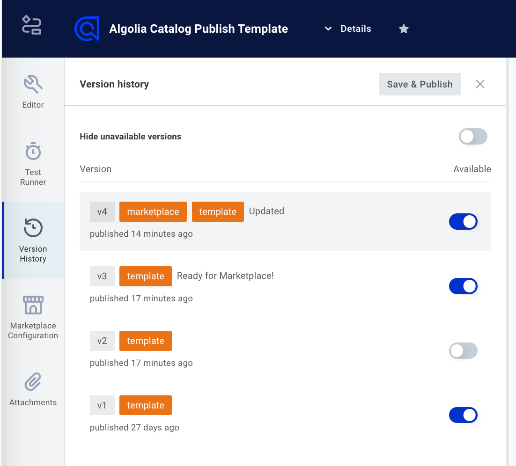Viewport: 516px width, 466px height.
Task: Click the Algolia Catalog Publish Template title
Action: (x=199, y=29)
